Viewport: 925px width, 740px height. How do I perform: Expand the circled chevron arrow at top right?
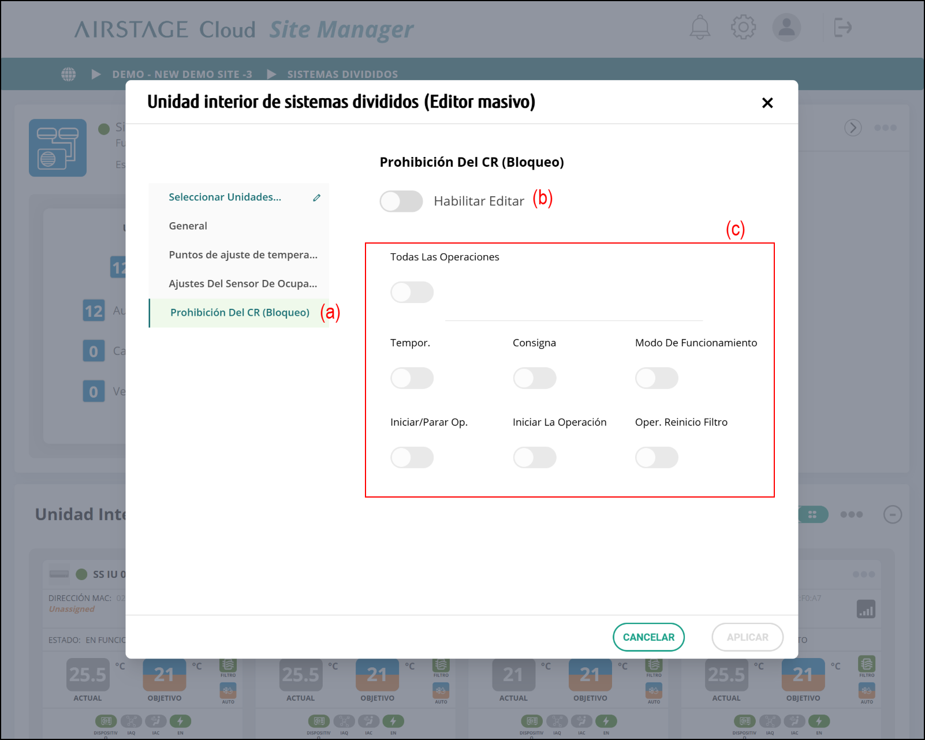853,128
